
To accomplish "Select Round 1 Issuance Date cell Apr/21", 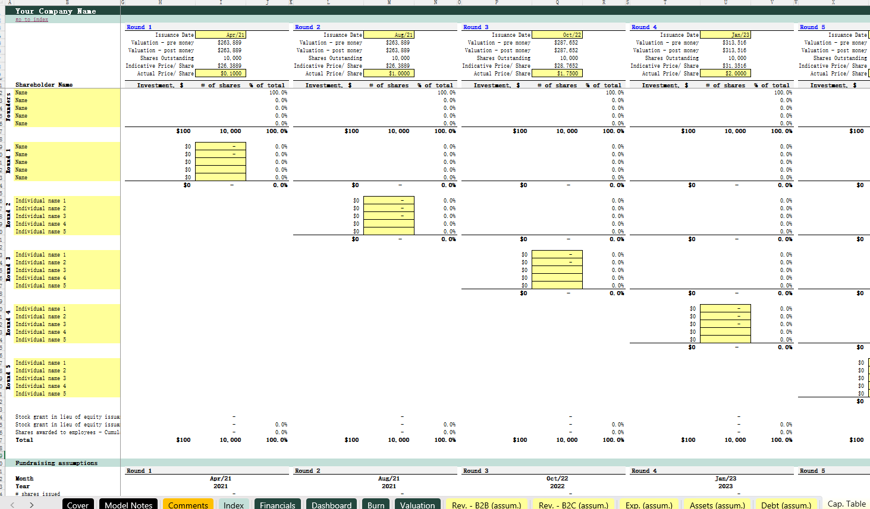I will (221, 35).
